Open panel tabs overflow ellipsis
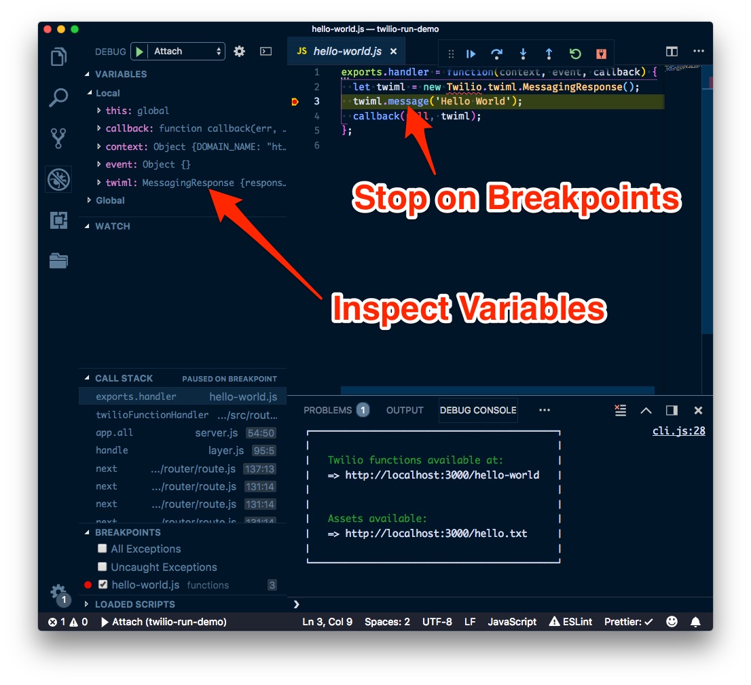The width and height of the screenshot is (751, 685). (545, 410)
